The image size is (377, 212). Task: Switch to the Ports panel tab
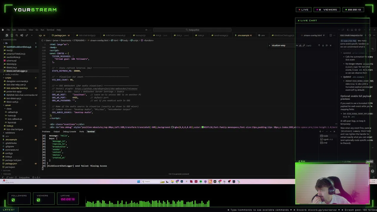pos(82,132)
